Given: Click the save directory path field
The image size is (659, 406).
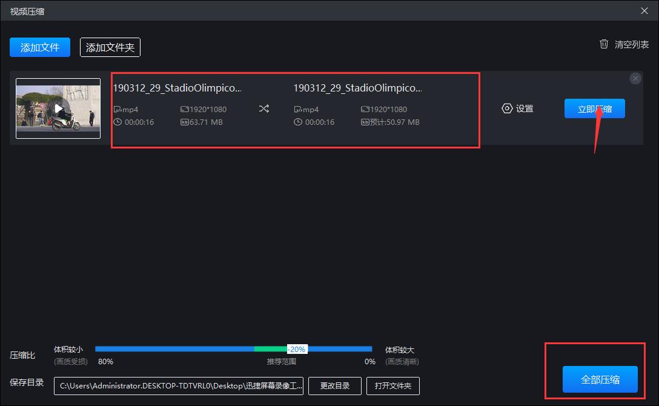Looking at the screenshot, I should 179,386.
